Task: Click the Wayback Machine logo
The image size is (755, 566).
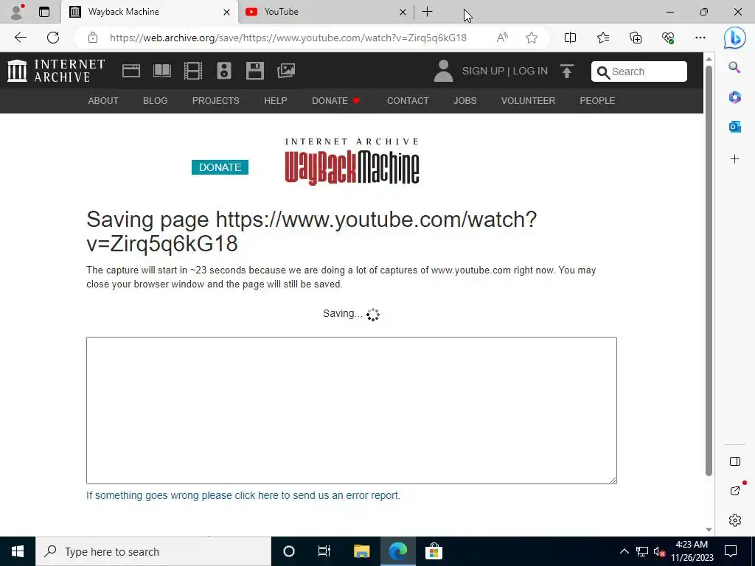Action: coord(352,161)
